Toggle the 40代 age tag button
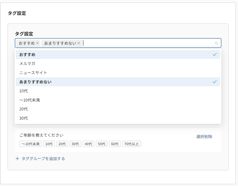Screen dimensions: 238x186 click(x=88, y=144)
